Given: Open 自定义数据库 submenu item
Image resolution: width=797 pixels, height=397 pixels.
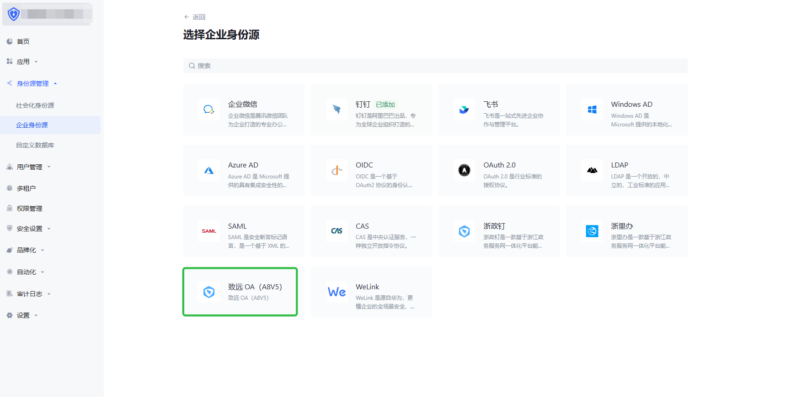Looking at the screenshot, I should point(35,145).
